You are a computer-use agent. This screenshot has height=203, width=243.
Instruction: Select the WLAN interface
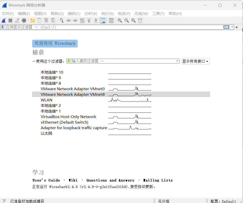click(x=47, y=100)
